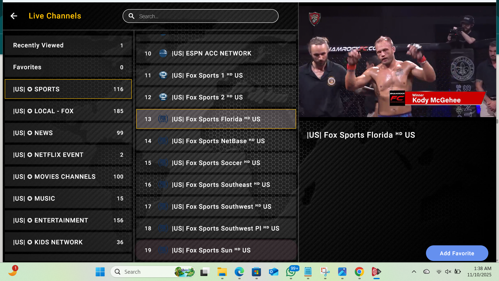Toggle favorite status for Fox Sports Florida
Viewport: 499px width, 281px height.
(457, 253)
